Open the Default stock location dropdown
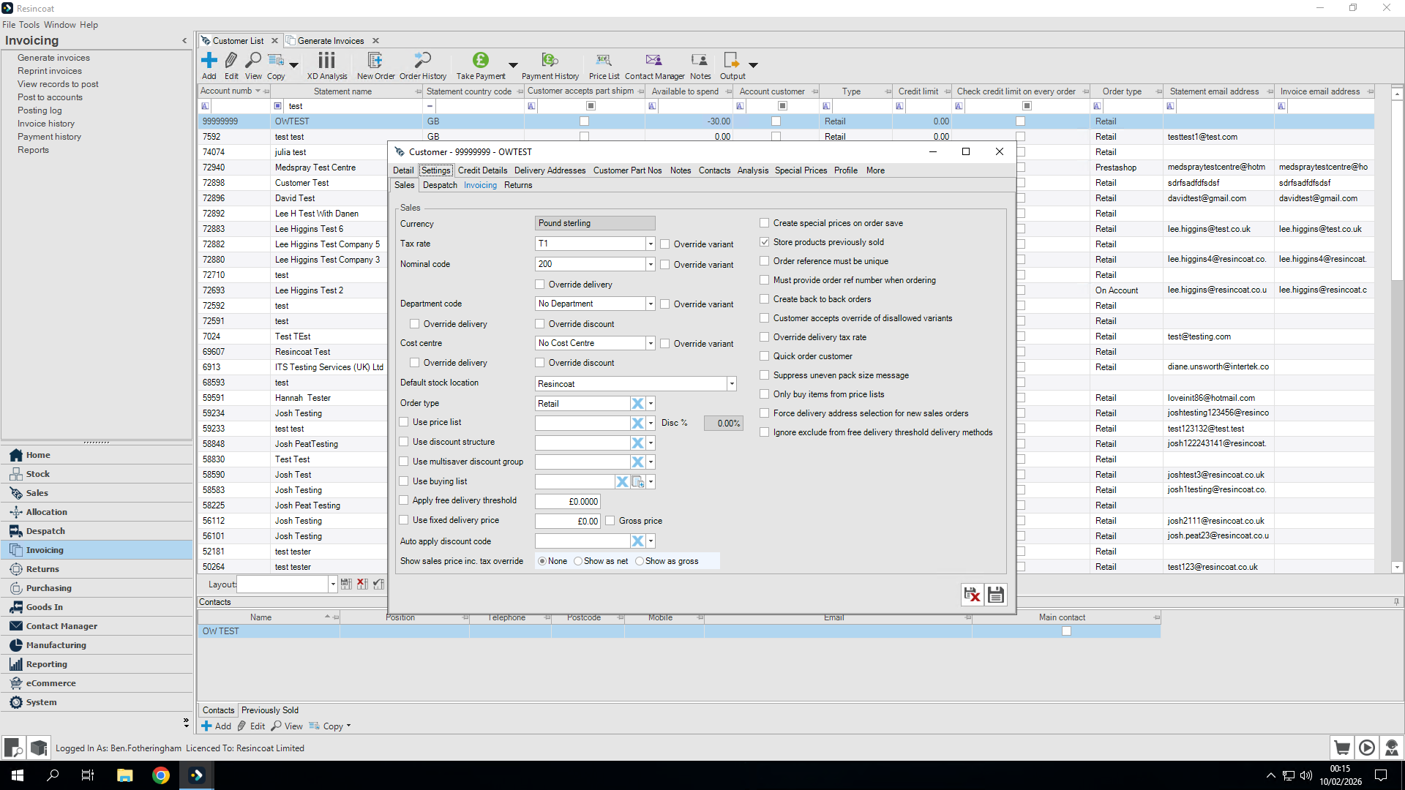 coord(731,384)
